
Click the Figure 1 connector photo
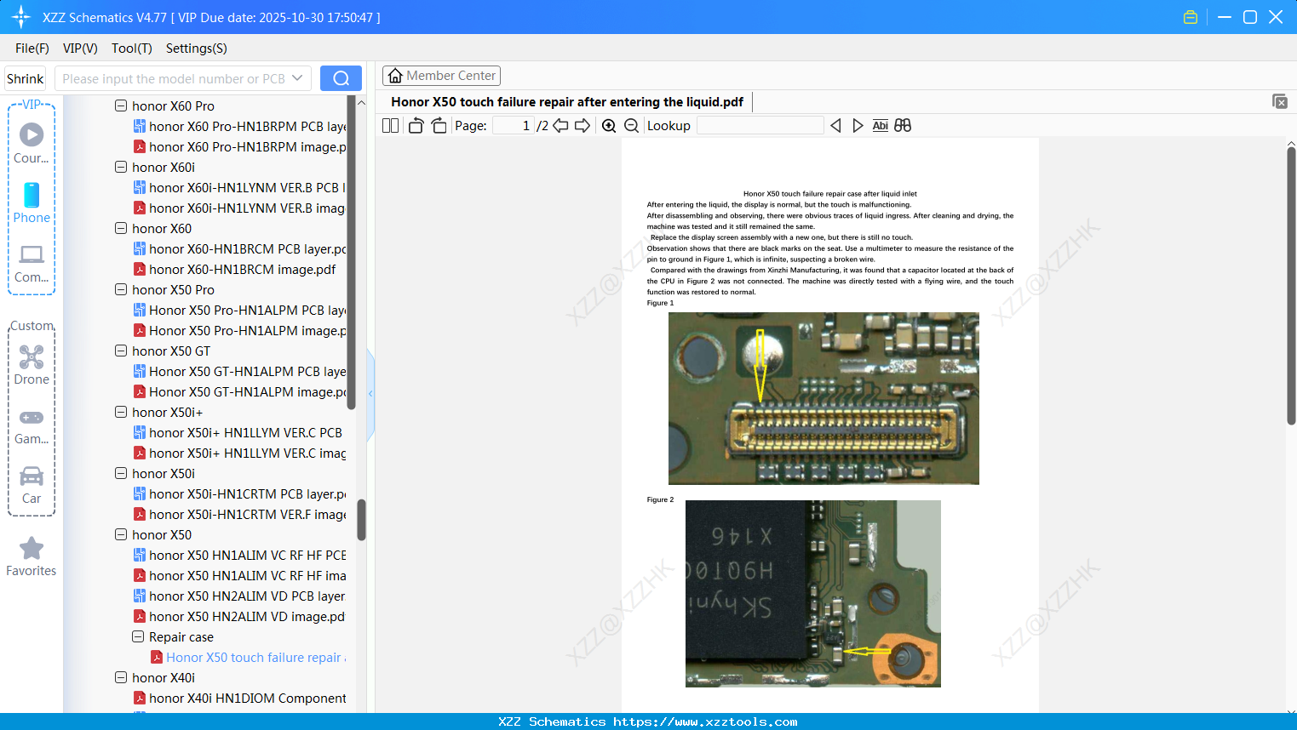tap(824, 398)
